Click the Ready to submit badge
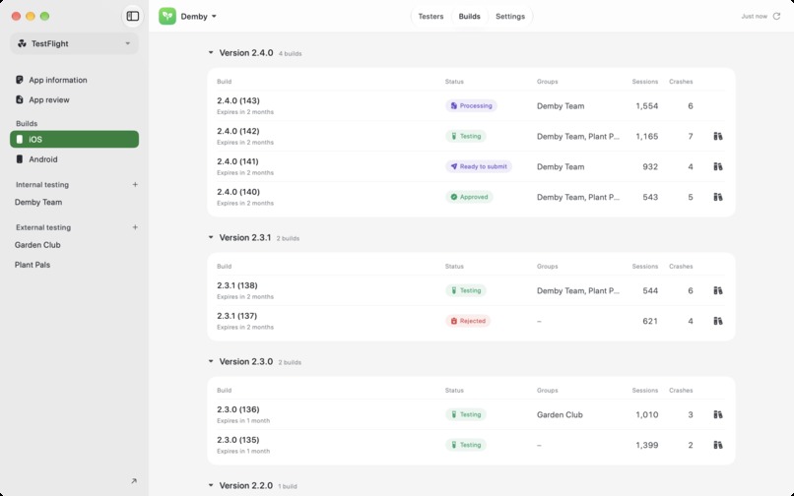This screenshot has height=496, width=794. point(479,166)
